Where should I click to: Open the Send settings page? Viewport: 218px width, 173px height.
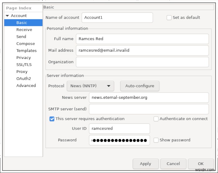click(x=21, y=36)
